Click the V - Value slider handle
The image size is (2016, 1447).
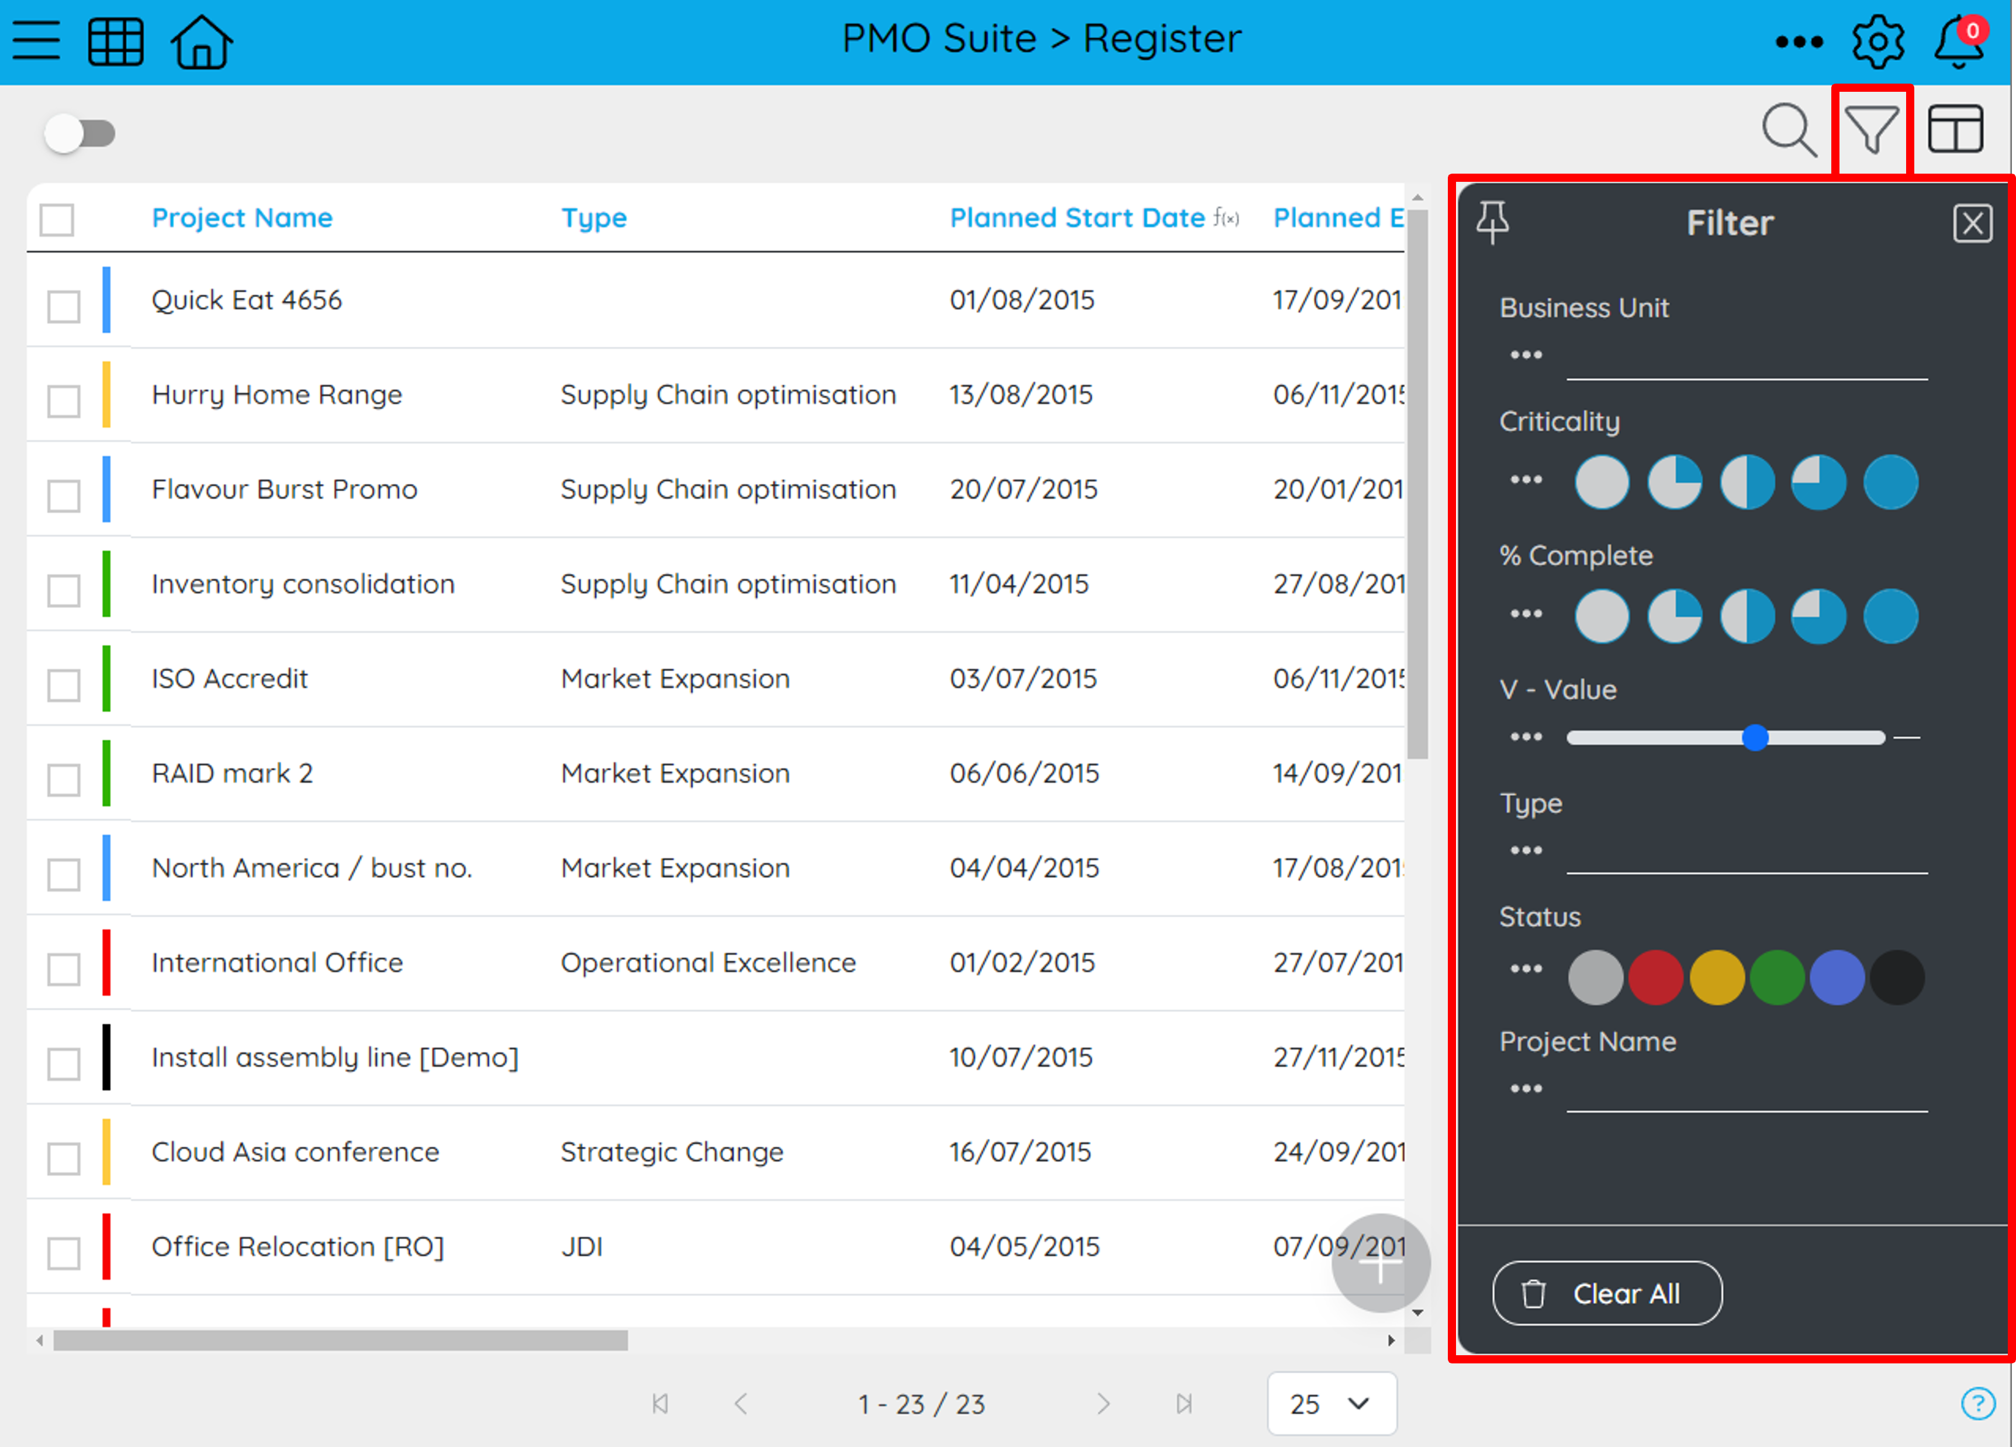[1755, 737]
